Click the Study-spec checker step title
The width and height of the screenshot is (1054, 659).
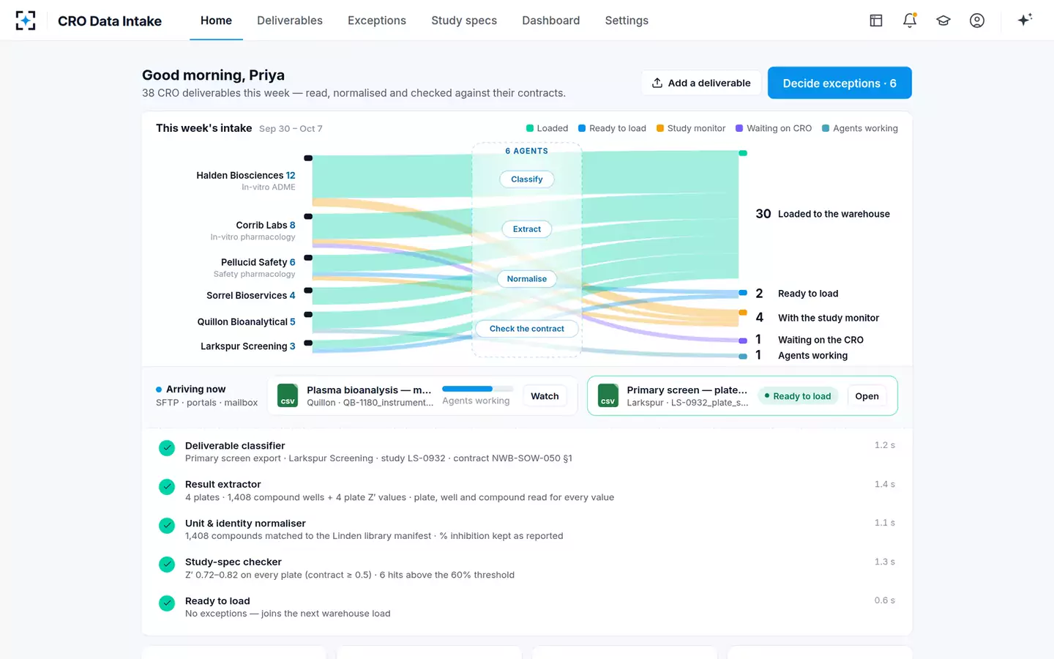pos(233,562)
